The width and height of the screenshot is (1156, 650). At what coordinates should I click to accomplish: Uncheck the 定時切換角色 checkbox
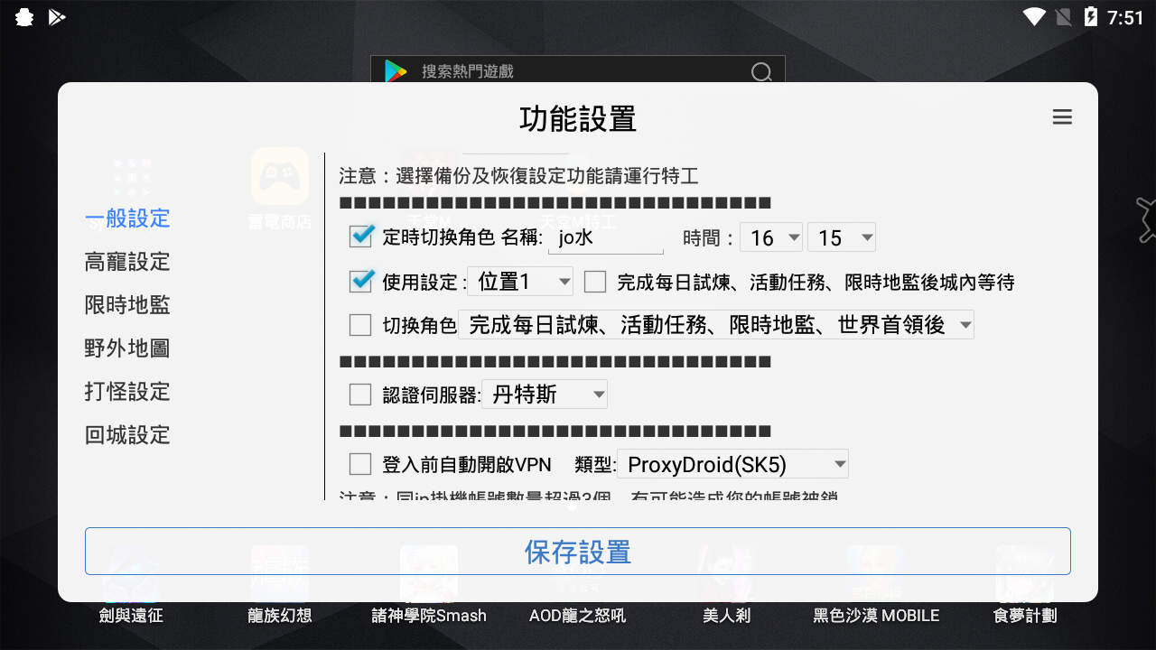click(x=360, y=237)
